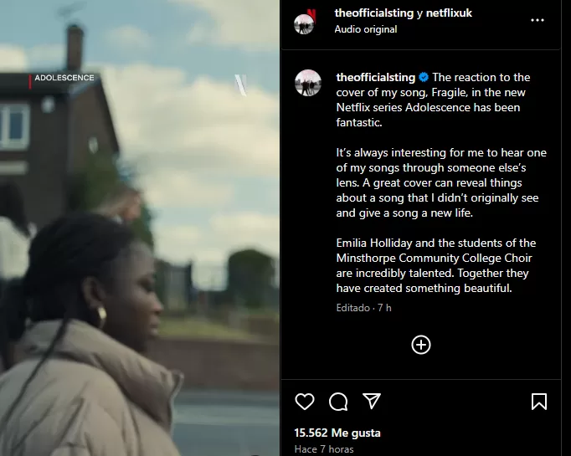This screenshot has width=571, height=456.
Task: Click the ADOLESCENCE title label on video
Action: point(64,78)
